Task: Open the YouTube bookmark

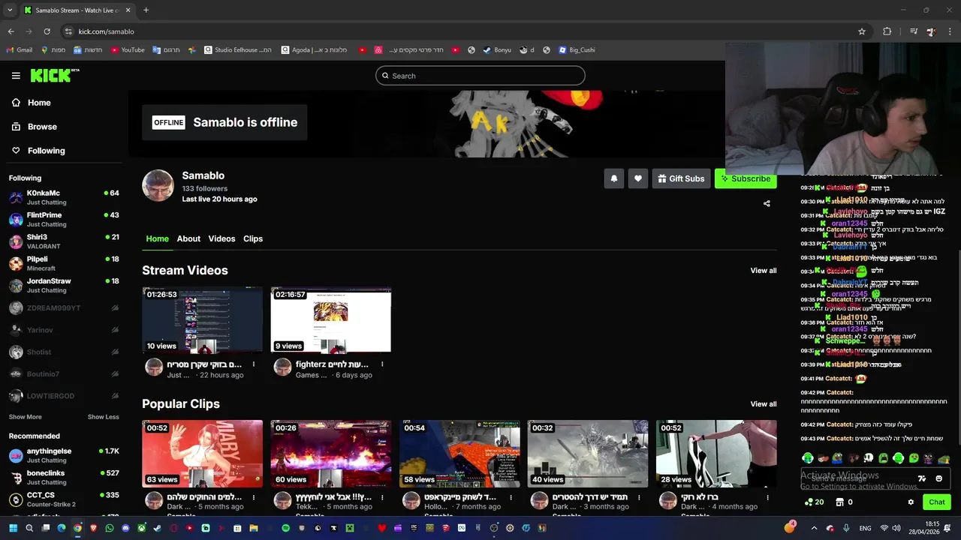Action: coord(128,50)
